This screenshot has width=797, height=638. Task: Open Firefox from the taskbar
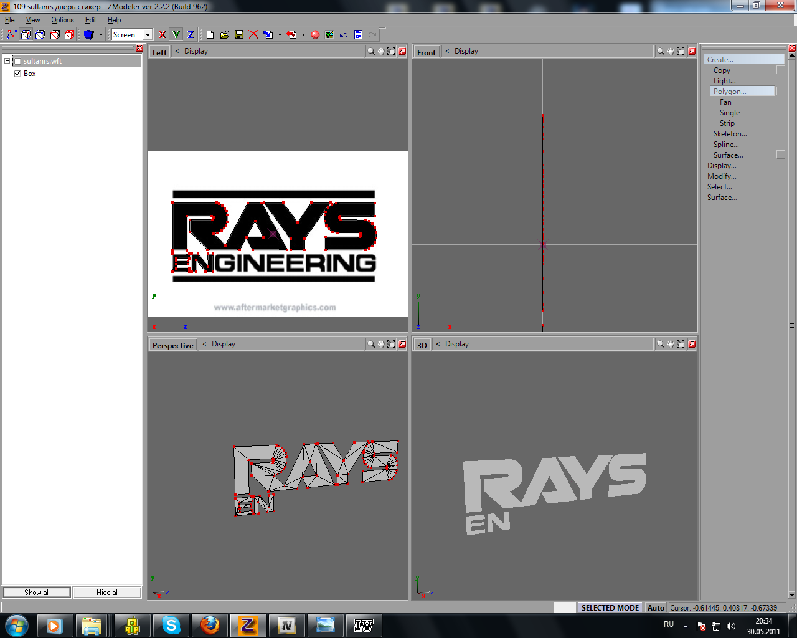[210, 625]
